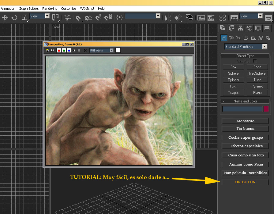Switch to the Display panel tab
Screen dimensions: 274x214
click(258, 28)
